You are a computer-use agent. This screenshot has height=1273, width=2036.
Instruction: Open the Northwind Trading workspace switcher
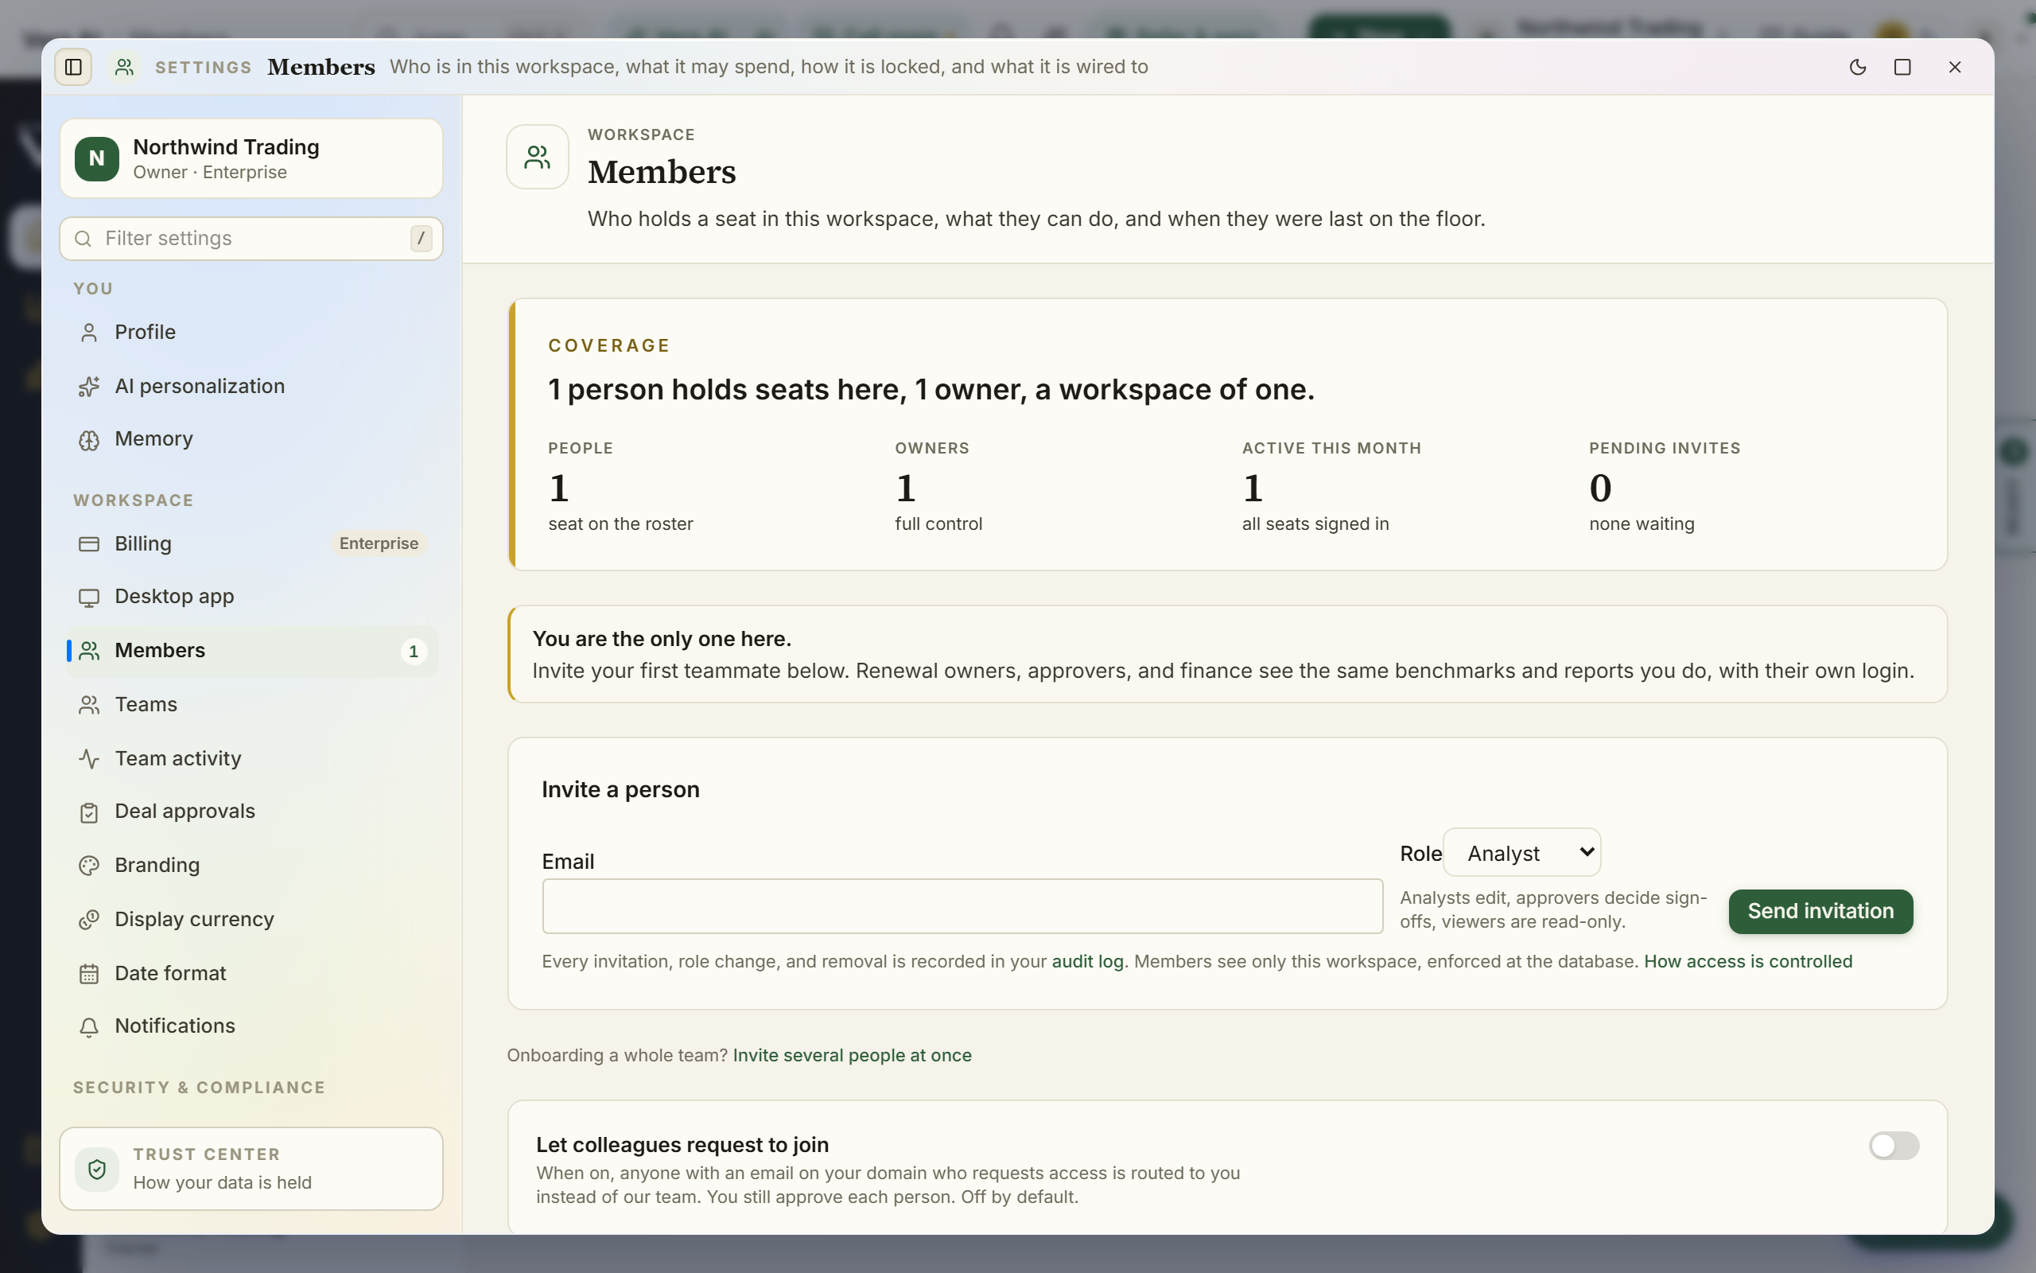click(251, 158)
